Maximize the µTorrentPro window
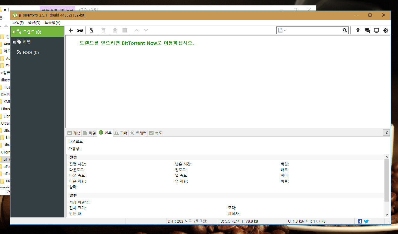This screenshot has height=234, width=398. point(370,15)
